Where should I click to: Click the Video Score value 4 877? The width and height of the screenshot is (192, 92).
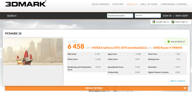[x=137, y=59]
